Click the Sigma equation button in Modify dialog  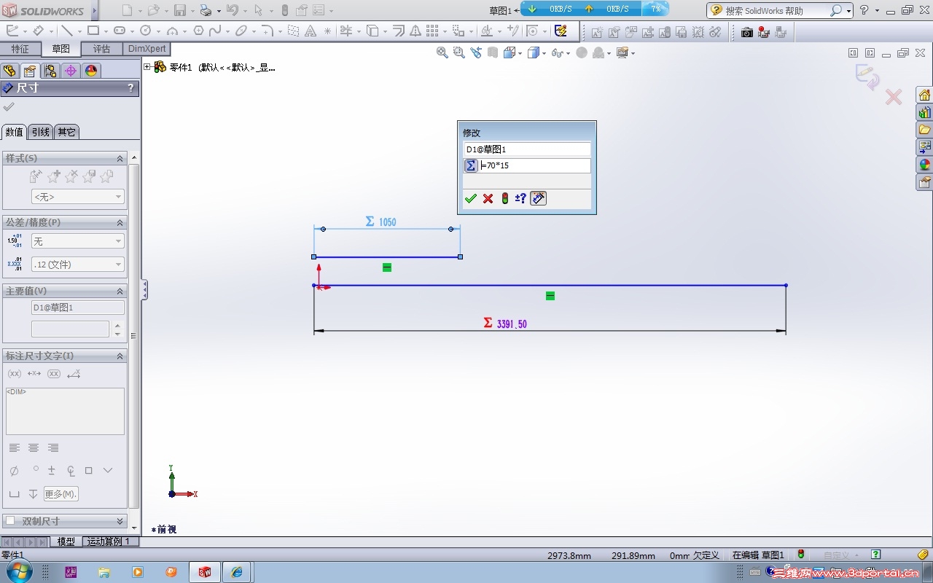coord(471,165)
